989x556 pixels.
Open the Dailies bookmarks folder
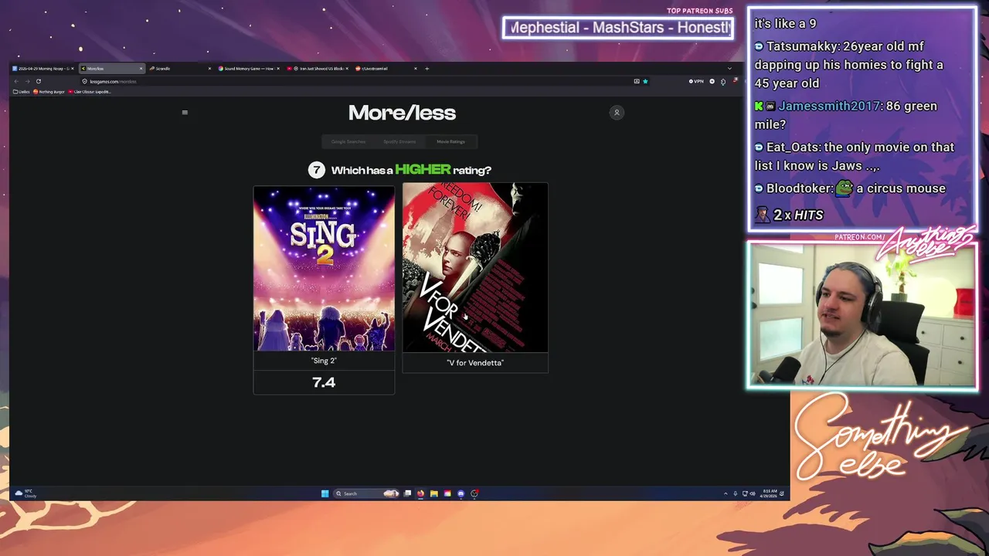pos(22,92)
